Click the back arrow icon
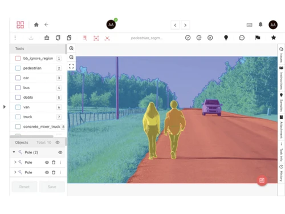Image resolution: width=285 pixels, height=214 pixels. click(46, 25)
